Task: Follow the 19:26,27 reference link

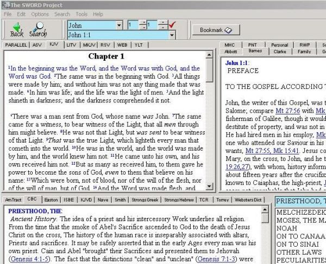Action: pos(237,167)
